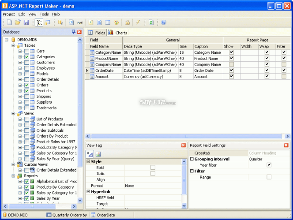Expand the Customers table node
This screenshot has height=220, width=293.
tap(20, 63)
